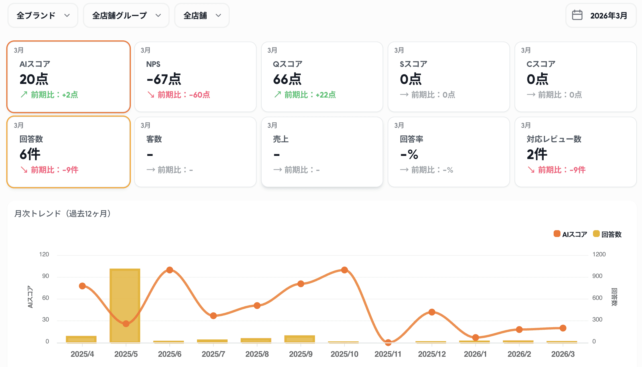This screenshot has width=642, height=367.
Task: Toggle the AIスコア series in chart legend
Action: (574, 234)
